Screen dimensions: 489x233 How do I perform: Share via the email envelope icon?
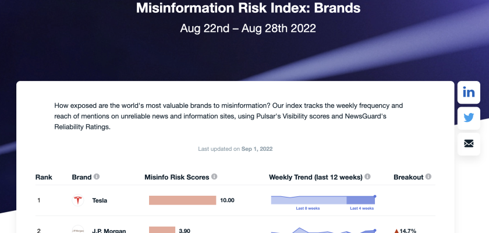pyautogui.click(x=469, y=143)
